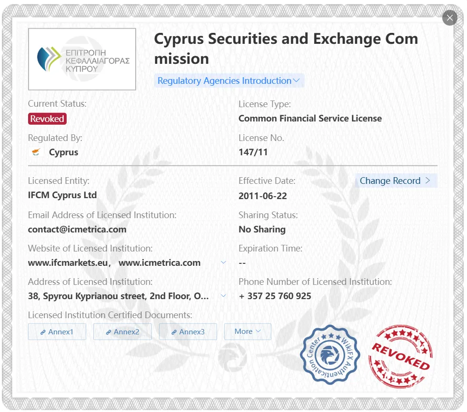Image resolution: width=467 pixels, height=412 pixels.
Task: Close the license certificate popup
Action: pyautogui.click(x=450, y=18)
